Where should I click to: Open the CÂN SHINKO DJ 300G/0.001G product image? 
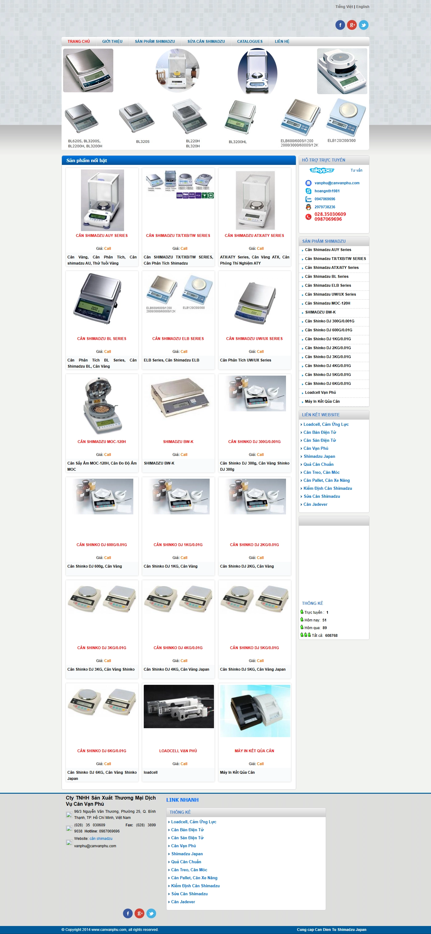pyautogui.click(x=256, y=393)
